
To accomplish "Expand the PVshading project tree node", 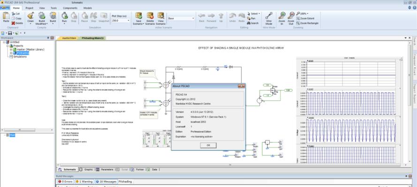I will 11,53.
